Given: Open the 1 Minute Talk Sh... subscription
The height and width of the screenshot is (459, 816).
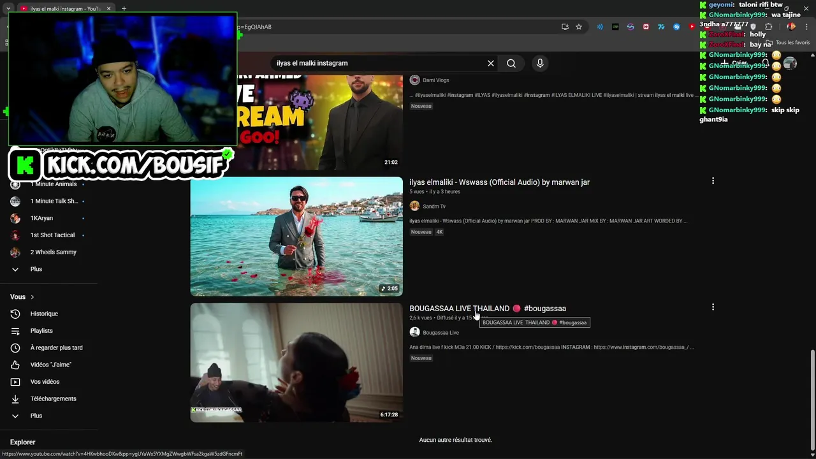Looking at the screenshot, I should [x=48, y=201].
